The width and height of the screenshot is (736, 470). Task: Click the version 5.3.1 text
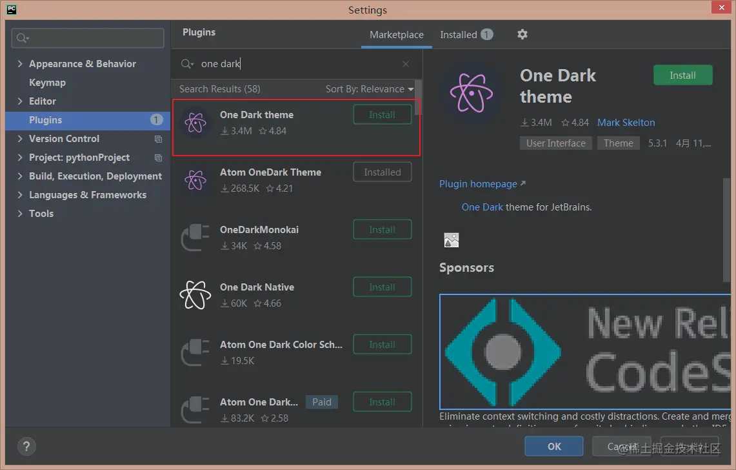click(x=657, y=143)
